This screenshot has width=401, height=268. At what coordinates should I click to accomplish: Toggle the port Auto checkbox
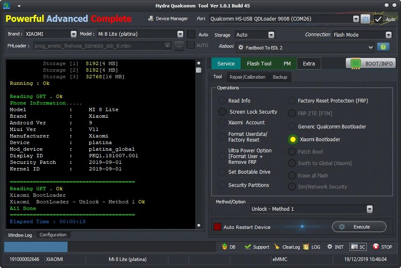pyautogui.click(x=378, y=19)
